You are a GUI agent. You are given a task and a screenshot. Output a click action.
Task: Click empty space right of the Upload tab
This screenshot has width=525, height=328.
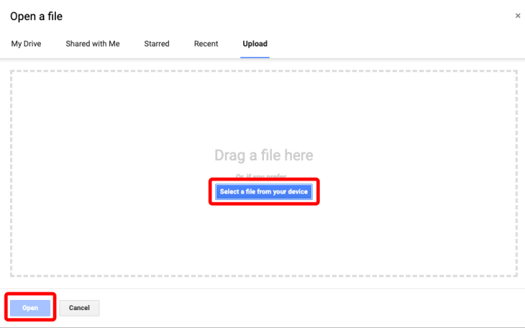coord(393,44)
